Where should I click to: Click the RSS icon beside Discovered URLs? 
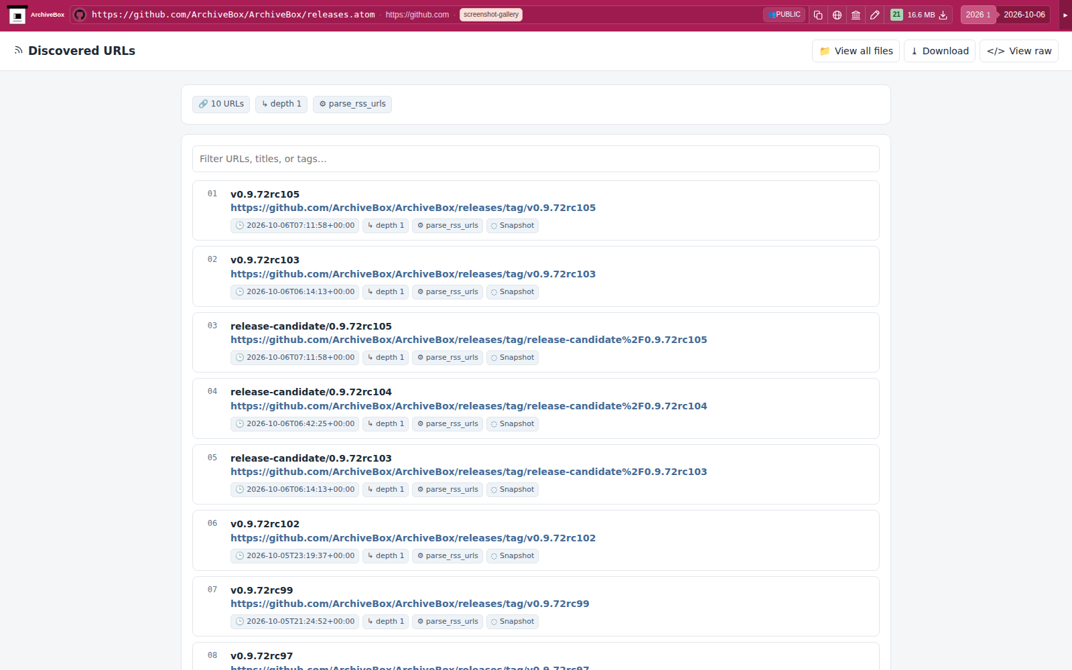point(19,50)
